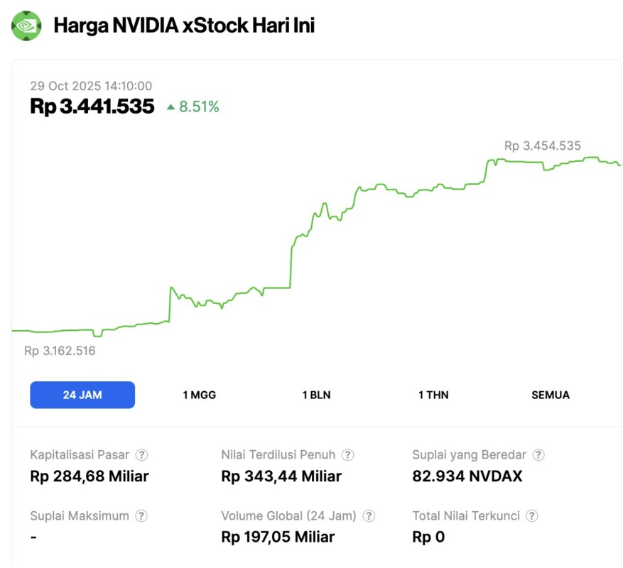Click the Total Nilai Terkunci help icon
The width and height of the screenshot is (623, 568).
click(x=532, y=516)
